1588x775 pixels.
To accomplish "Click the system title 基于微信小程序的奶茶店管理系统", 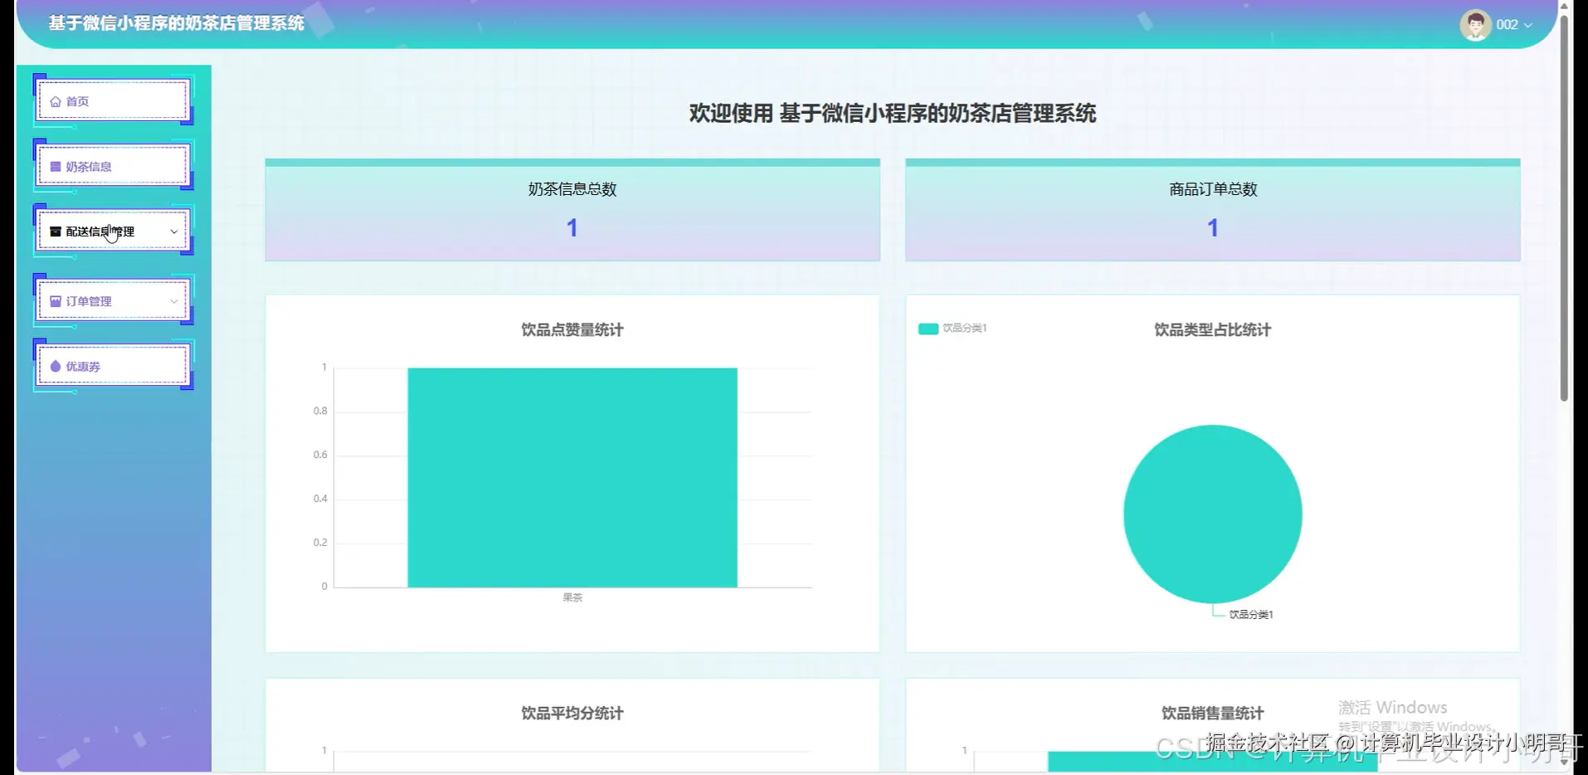I will pyautogui.click(x=176, y=24).
